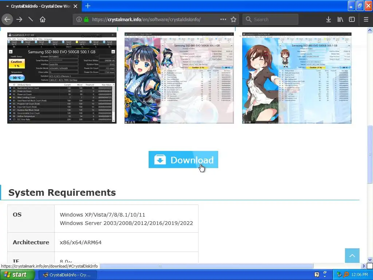Toggle the sidebar view icon
The width and height of the screenshot is (373, 280).
tap(352, 19)
